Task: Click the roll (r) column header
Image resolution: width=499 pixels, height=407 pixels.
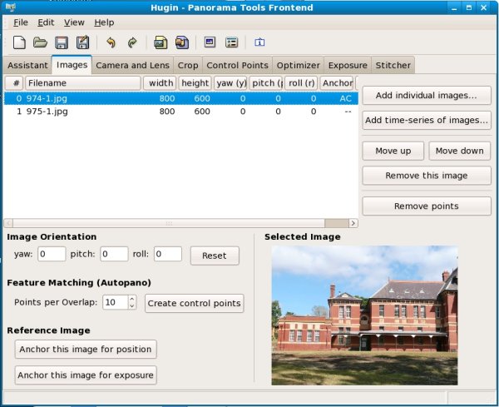Action: pos(301,83)
